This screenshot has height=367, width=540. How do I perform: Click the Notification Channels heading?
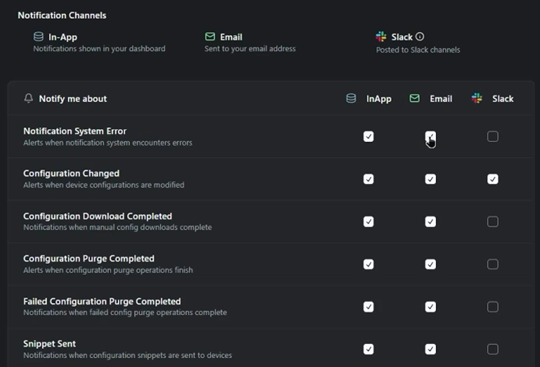pyautogui.click(x=62, y=15)
